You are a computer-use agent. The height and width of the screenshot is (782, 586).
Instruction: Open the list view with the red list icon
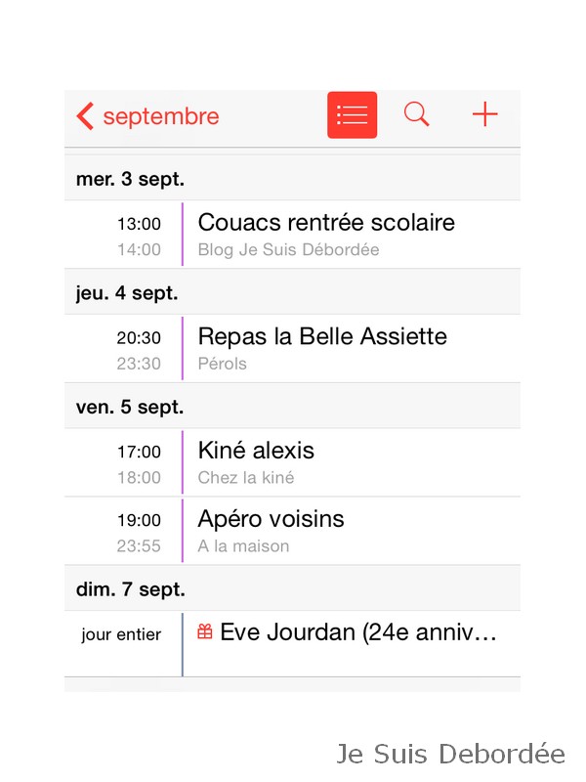coord(352,114)
